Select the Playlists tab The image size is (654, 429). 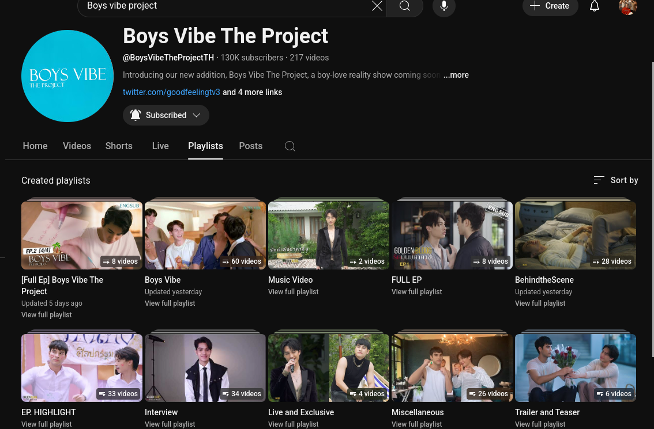[206, 146]
